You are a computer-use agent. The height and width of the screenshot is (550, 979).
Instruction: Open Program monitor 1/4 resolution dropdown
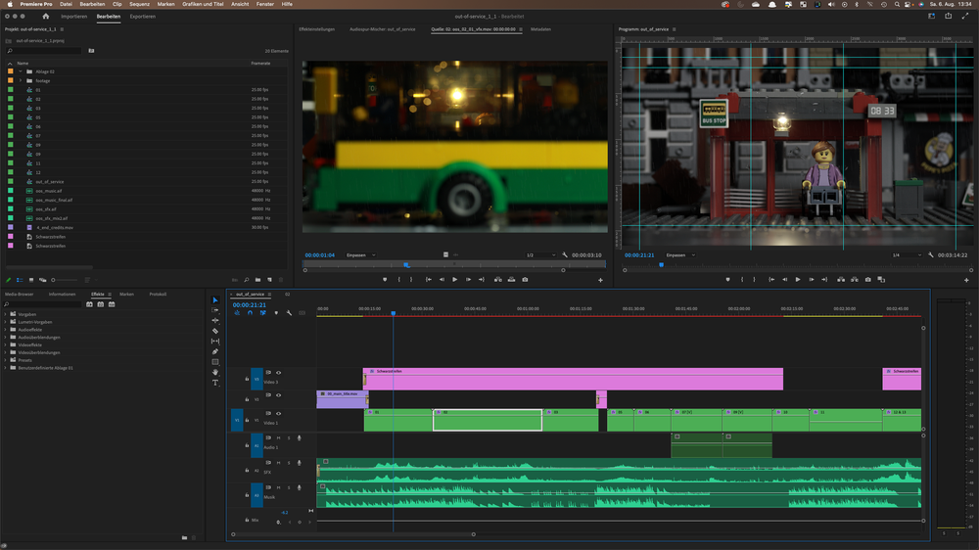pos(907,254)
